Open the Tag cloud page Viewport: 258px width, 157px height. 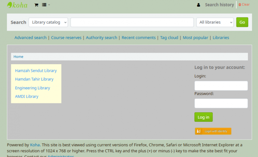169,38
